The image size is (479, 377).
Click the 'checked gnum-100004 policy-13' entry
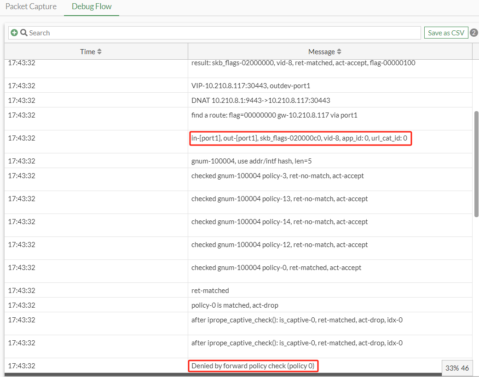click(x=279, y=199)
